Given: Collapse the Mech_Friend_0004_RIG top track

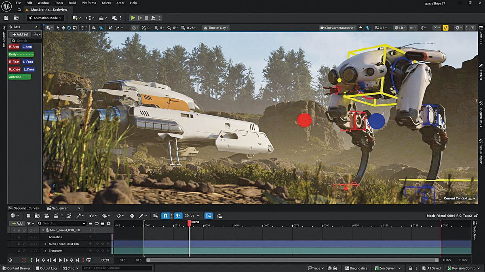Looking at the screenshot, I should point(43,230).
